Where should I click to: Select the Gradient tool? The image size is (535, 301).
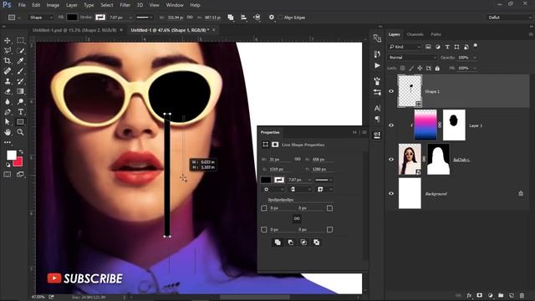(20, 91)
